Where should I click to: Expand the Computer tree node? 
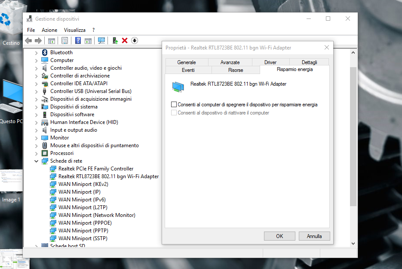tap(36, 61)
